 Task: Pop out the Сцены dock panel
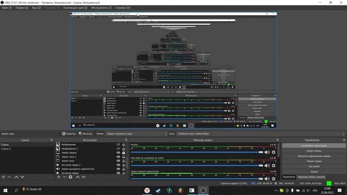tap(52, 140)
